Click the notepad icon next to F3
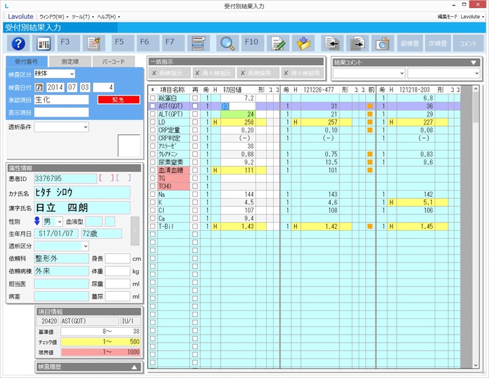Screen dimensions: 489x378 (x=94, y=43)
